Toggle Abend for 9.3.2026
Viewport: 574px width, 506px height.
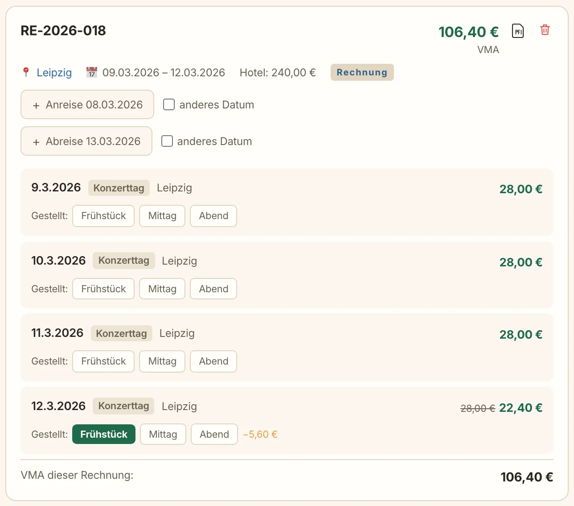213,216
